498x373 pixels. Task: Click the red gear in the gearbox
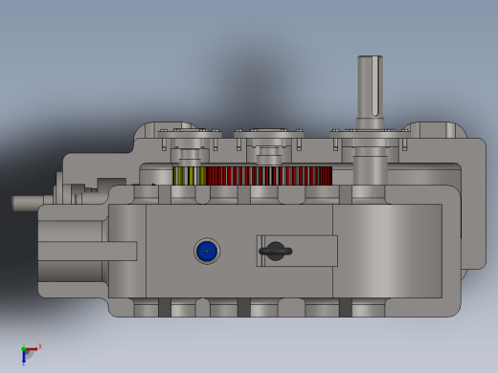(269, 176)
